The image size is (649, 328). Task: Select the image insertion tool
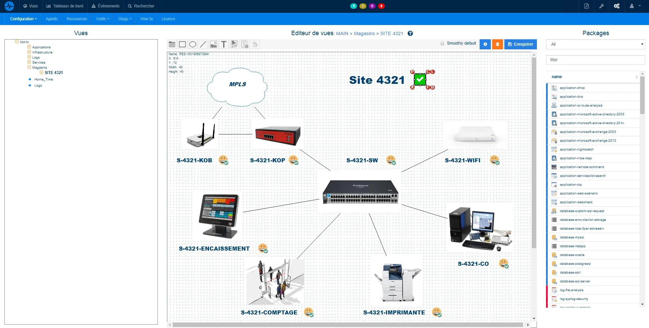[213, 44]
